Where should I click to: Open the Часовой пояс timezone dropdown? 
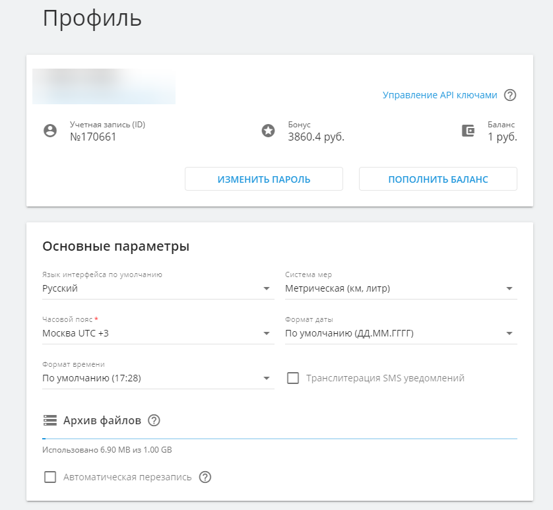(x=157, y=333)
